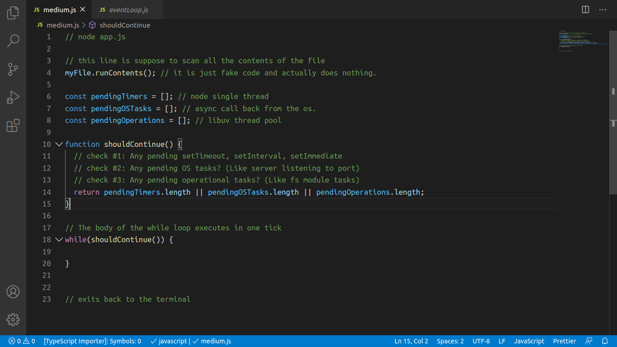Viewport: 617px width, 347px height.
Task: Change indentation via Spaces: 2 in status bar
Action: coord(450,341)
